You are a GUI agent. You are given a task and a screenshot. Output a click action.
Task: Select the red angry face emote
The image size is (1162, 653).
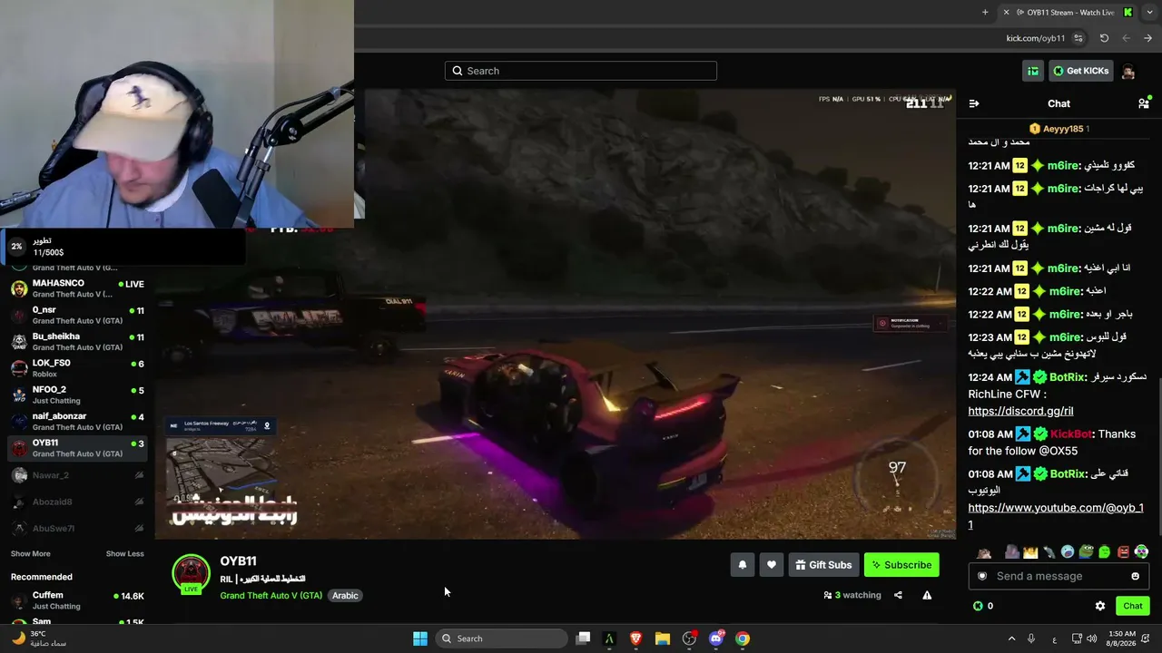pyautogui.click(x=1123, y=551)
